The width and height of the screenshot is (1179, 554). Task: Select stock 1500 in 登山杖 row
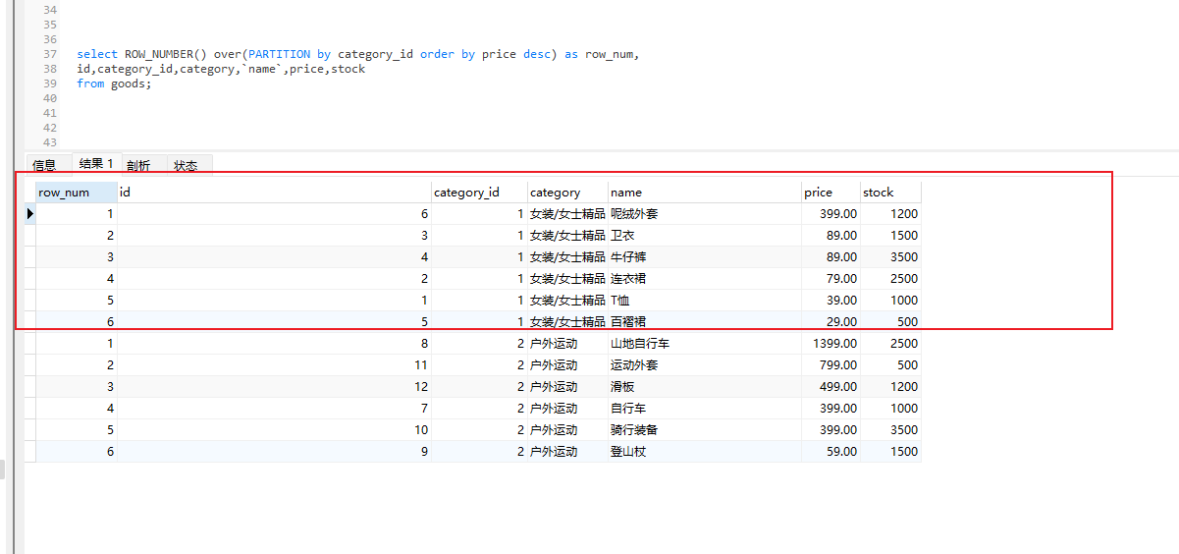coord(890,452)
